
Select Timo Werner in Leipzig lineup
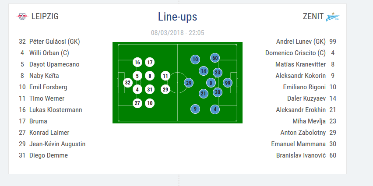(x=46, y=98)
